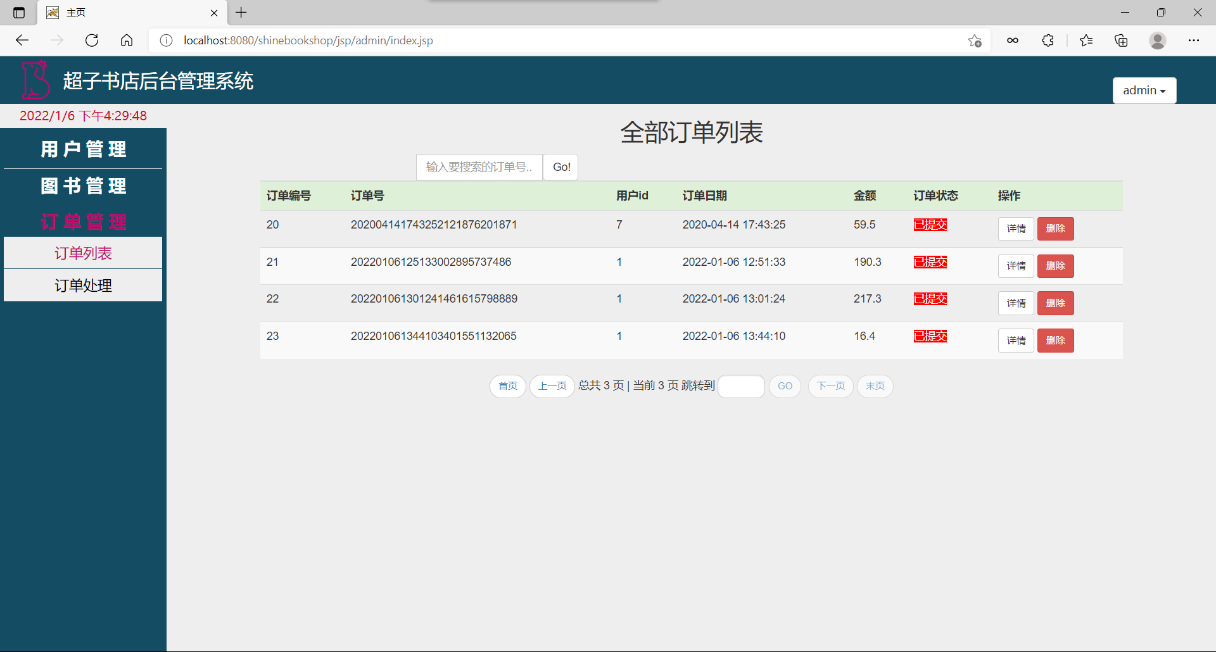Viewport: 1216px width, 652px height.
Task: Click the 下一页 next page button
Action: (x=831, y=386)
